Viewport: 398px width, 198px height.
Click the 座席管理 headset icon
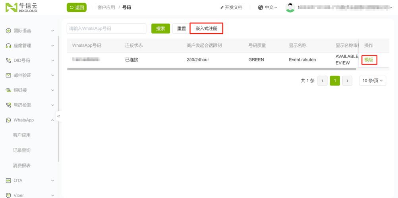[8, 46]
